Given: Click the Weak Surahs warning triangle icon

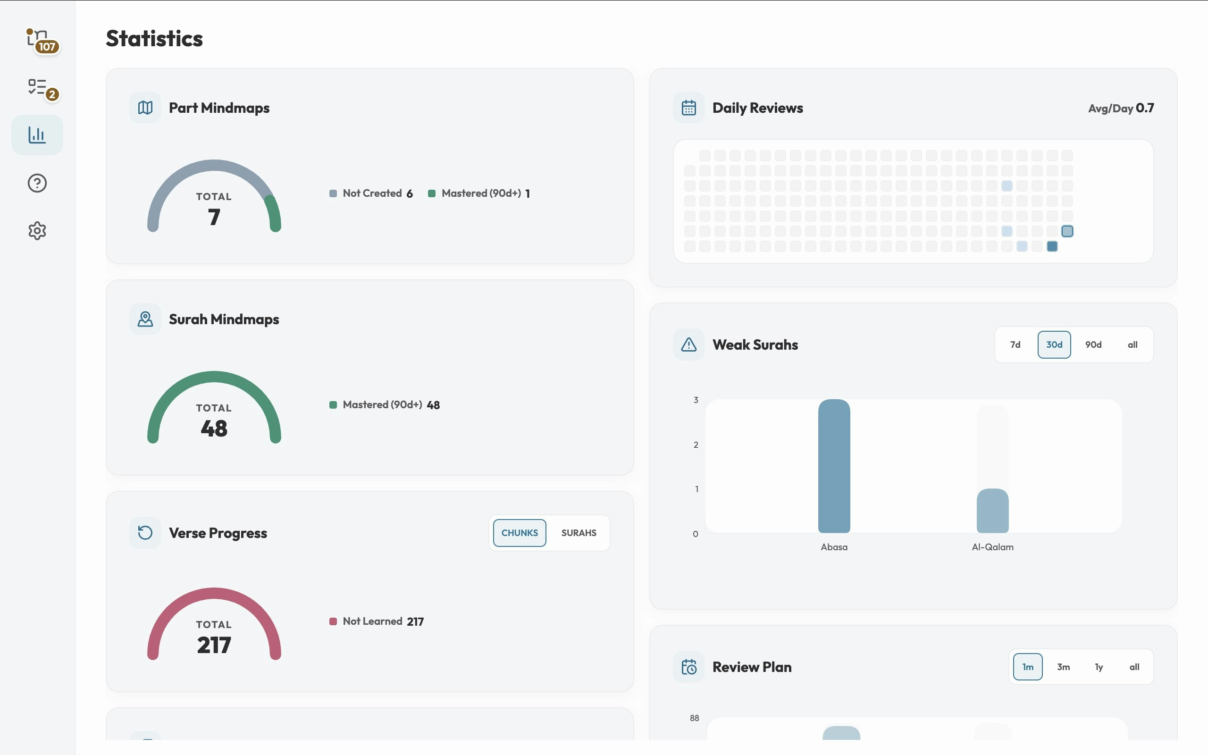Looking at the screenshot, I should tap(689, 344).
